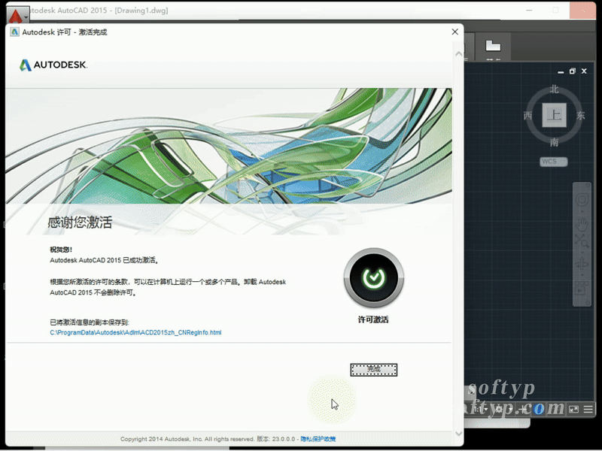Viewport: 602px width, 451px height.
Task: Click 北 north on the ViewCube compass
Action: (554, 89)
